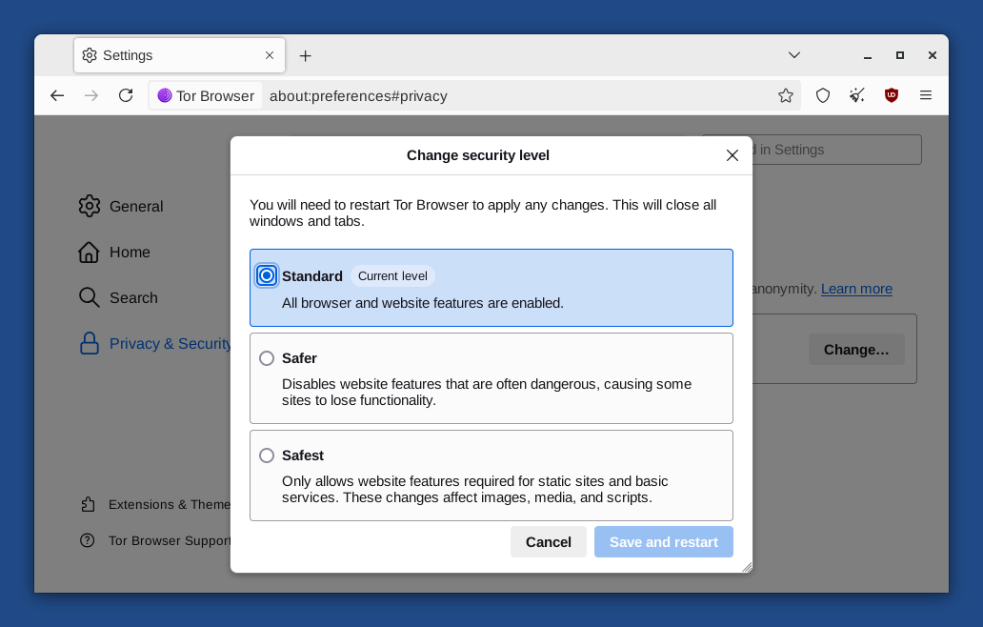Click the about:preferences address bar
Screen dimensions: 983x627
[x=514, y=95]
